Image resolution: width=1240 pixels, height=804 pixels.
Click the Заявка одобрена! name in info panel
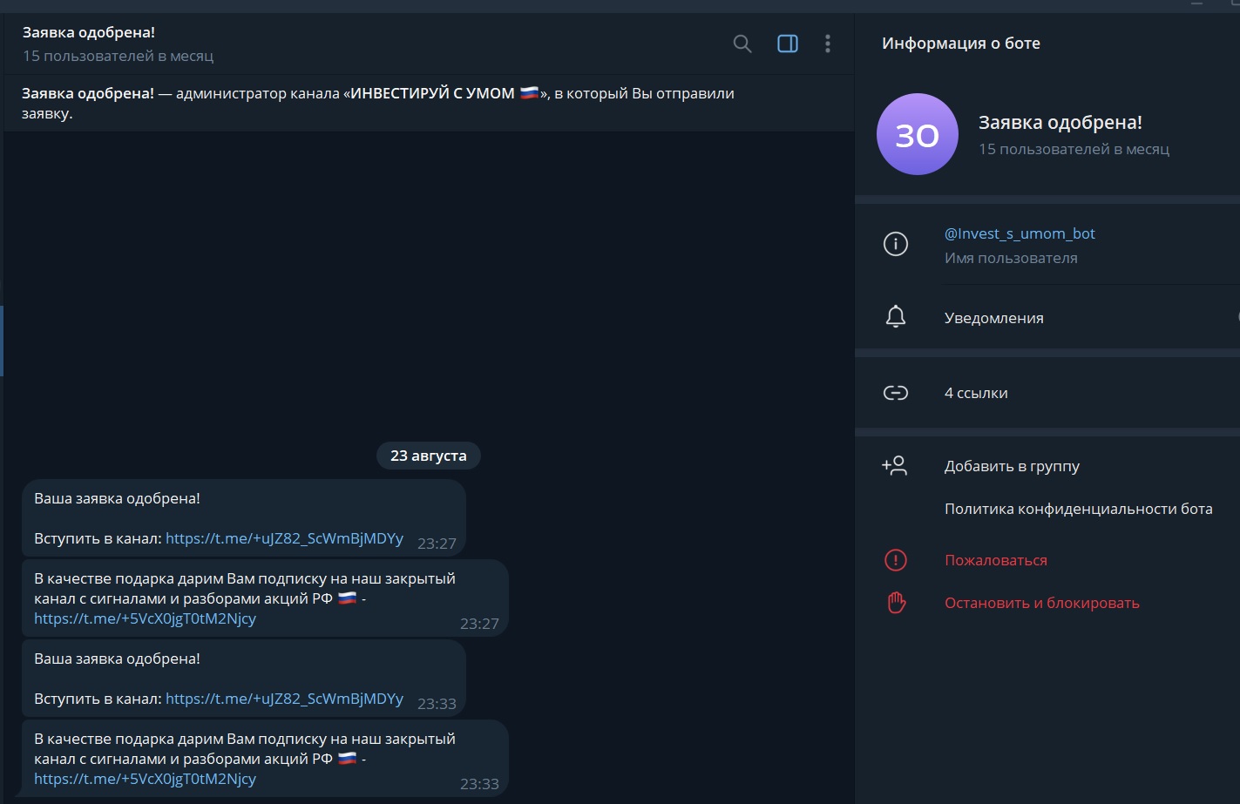(x=1060, y=123)
